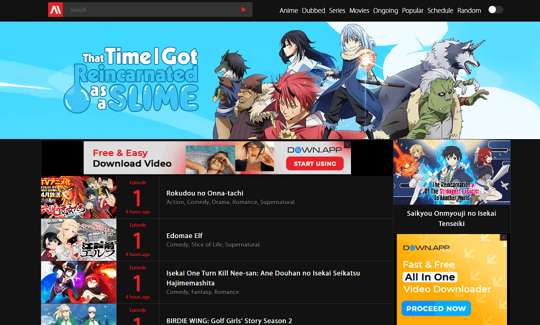The height and width of the screenshot is (325, 540).
Task: Open BIRDIE WING Golf Girls' Story title
Action: tap(229, 321)
